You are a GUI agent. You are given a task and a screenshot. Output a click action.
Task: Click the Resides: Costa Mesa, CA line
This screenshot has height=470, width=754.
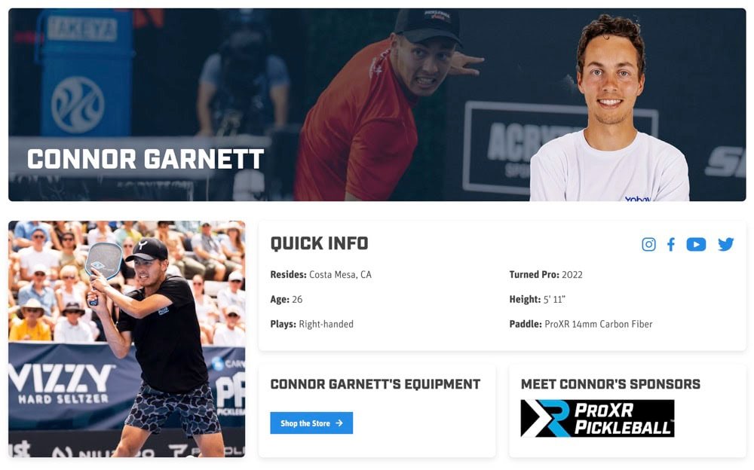(x=320, y=274)
